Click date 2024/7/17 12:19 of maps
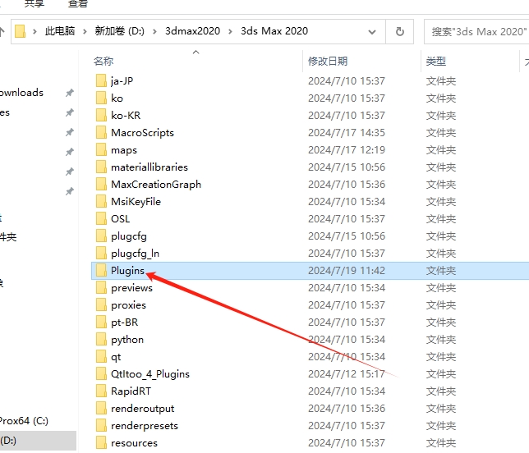Screen dimensions: 529x453 tap(347, 149)
